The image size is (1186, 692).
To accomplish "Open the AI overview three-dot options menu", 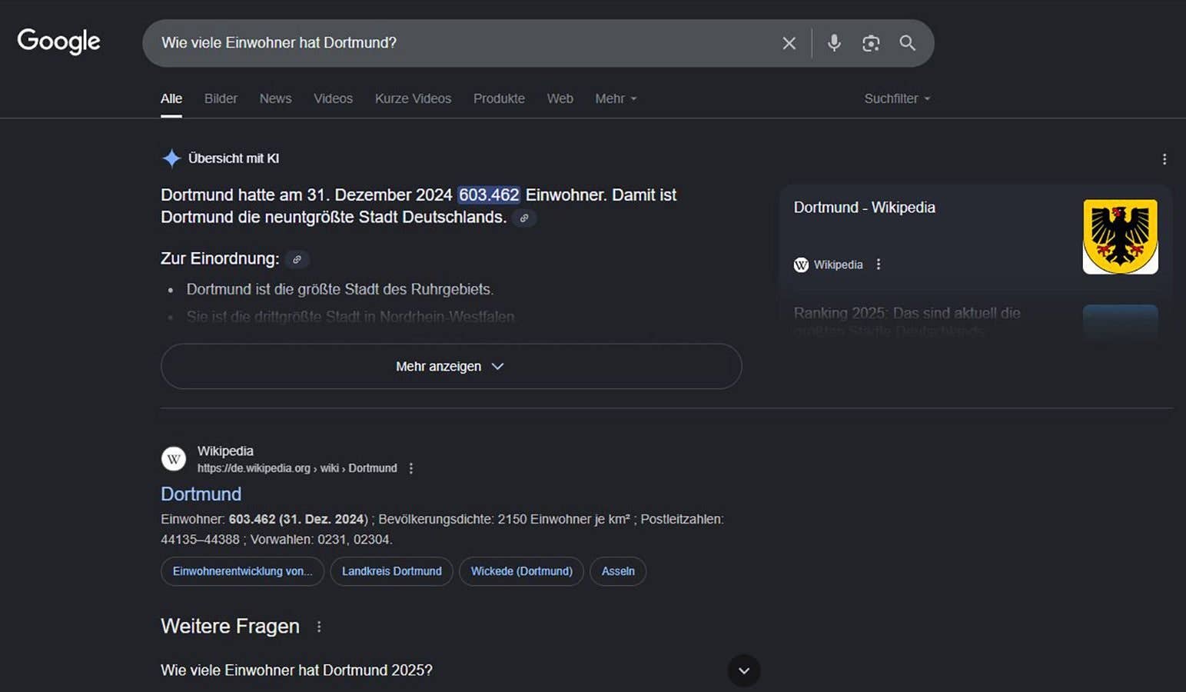I will (x=1164, y=159).
